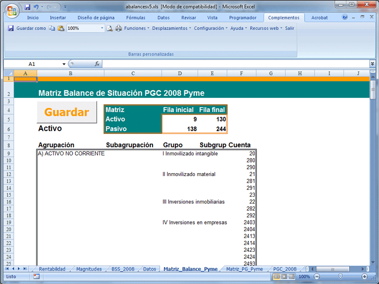Click the printer icon
Viewport: 379px width, 284px height.
tap(118, 28)
